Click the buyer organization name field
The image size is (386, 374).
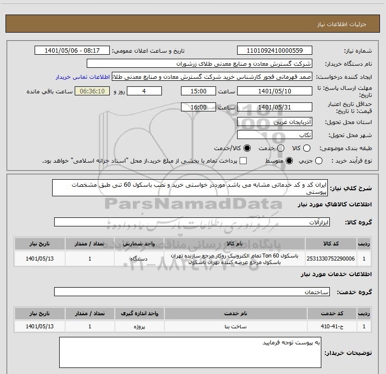(x=200, y=64)
